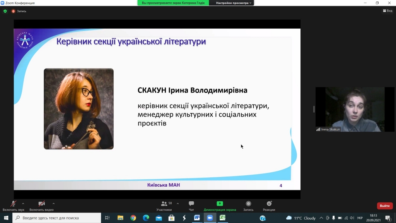Click the video panel resize handle
This screenshot has width=396, height=223.
pyautogui.click(x=314, y=109)
